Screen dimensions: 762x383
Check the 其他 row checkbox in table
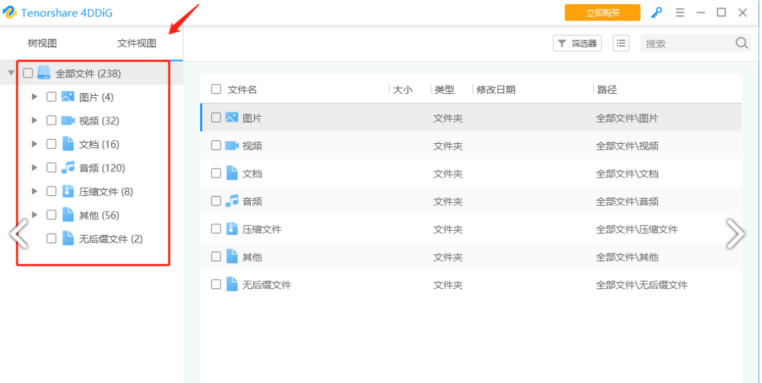point(216,256)
